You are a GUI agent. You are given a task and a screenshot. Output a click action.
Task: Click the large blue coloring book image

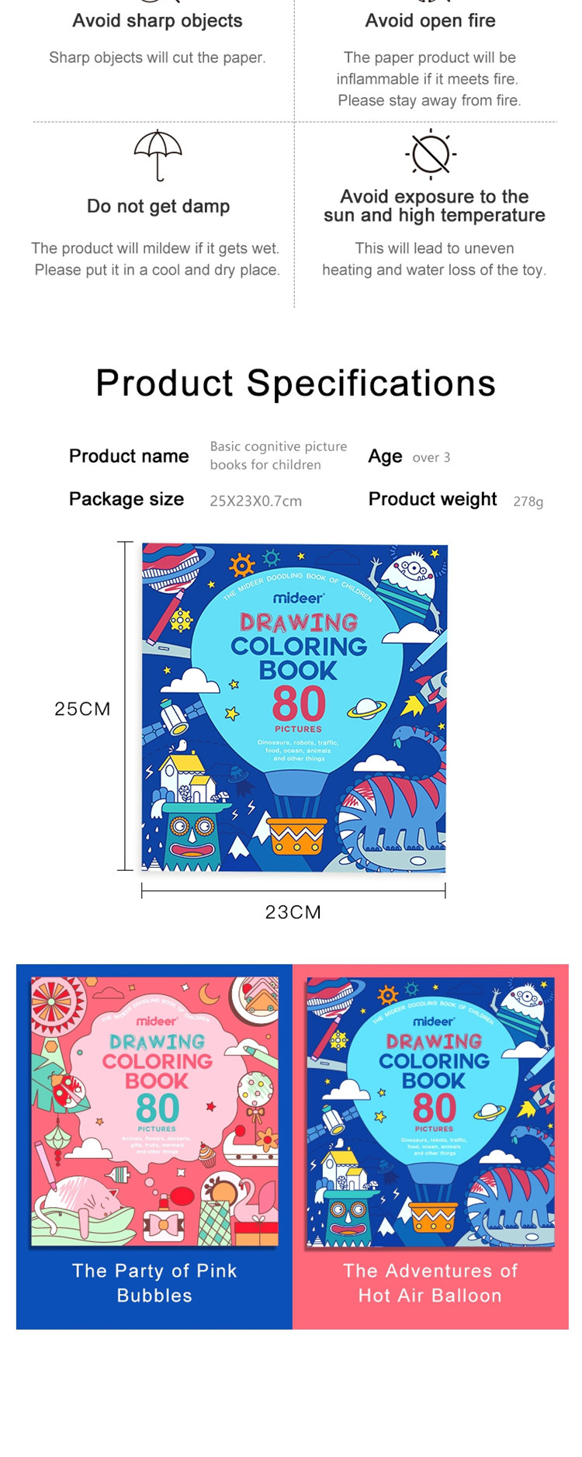(294, 707)
